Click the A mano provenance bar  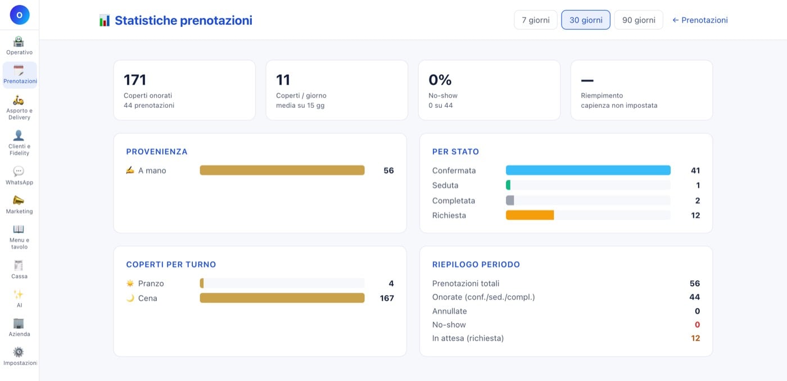point(282,170)
